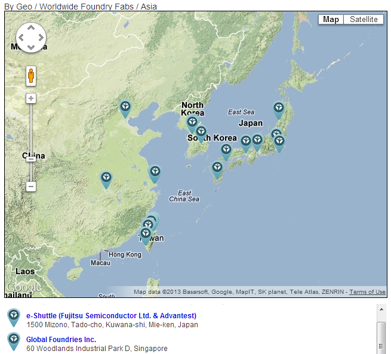
Task: Open the Global Foundries Inc. link
Action: click(61, 339)
